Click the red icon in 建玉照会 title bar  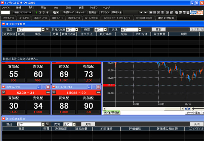pos(3,119)
